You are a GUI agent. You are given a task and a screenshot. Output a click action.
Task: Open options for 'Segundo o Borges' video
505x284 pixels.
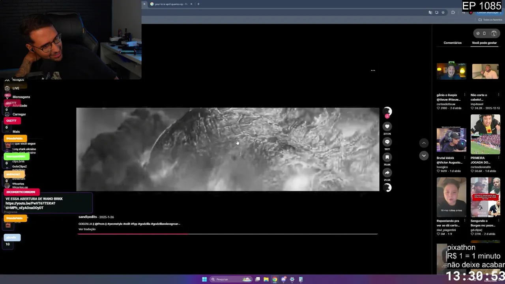pos(499,221)
